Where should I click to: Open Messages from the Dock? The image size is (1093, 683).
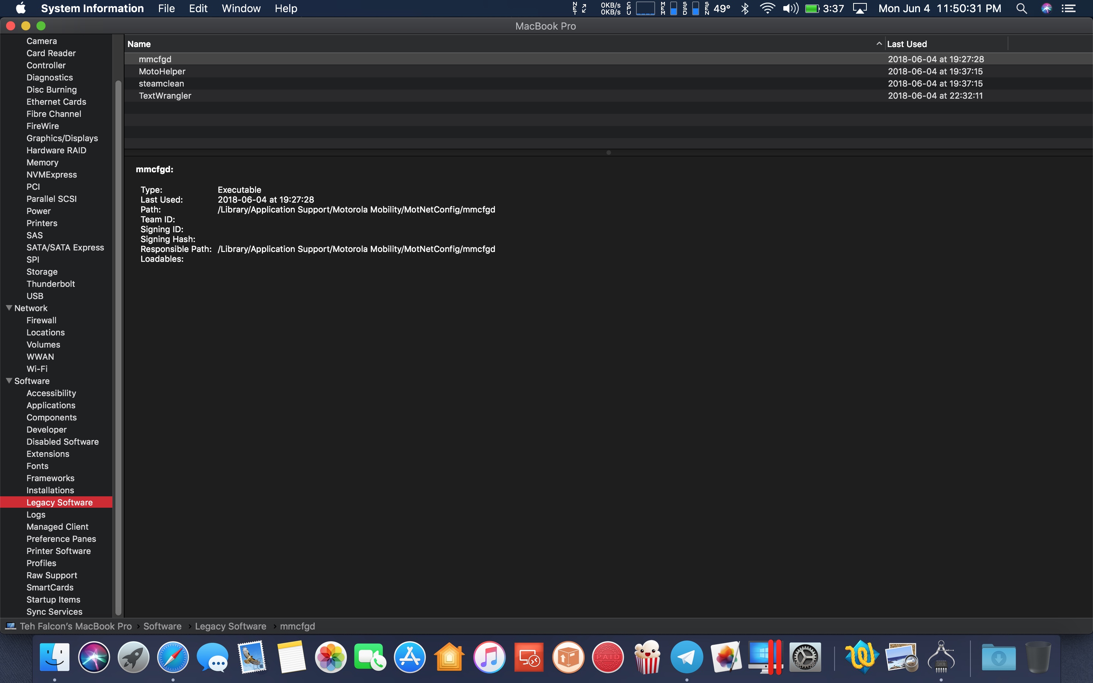(212, 657)
